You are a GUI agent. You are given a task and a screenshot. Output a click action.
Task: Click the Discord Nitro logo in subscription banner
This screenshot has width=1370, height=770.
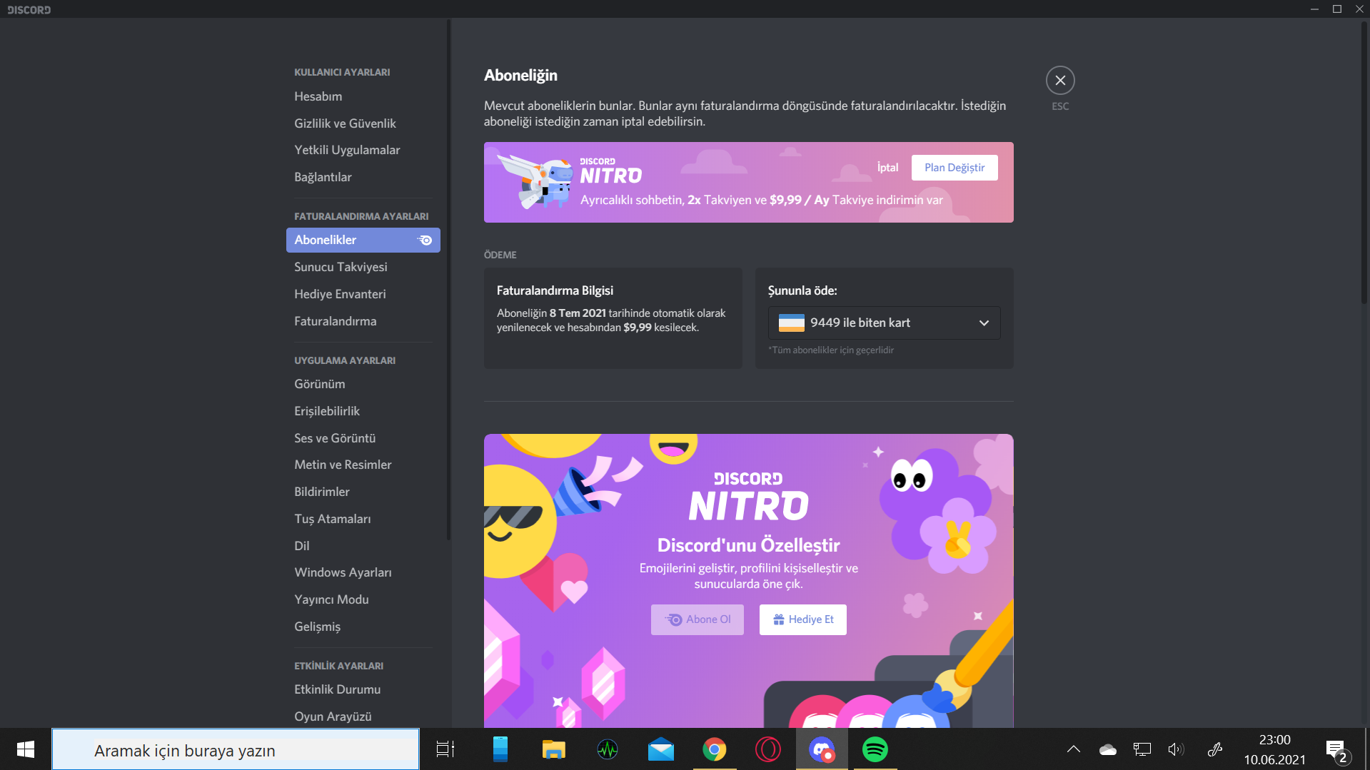(x=610, y=171)
